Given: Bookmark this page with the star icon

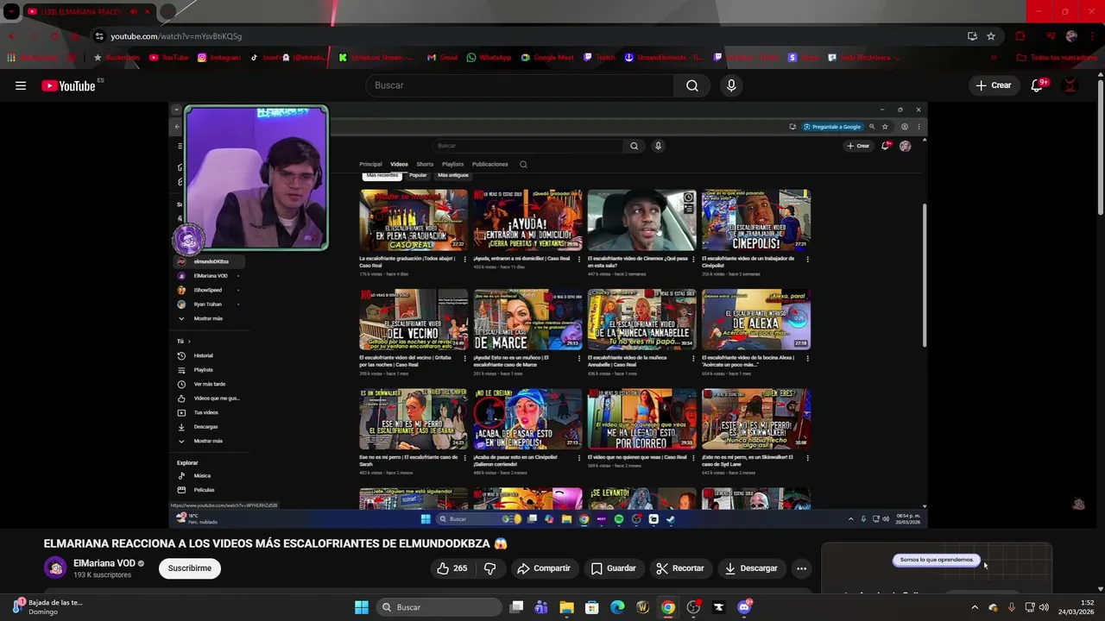Looking at the screenshot, I should coord(991,36).
